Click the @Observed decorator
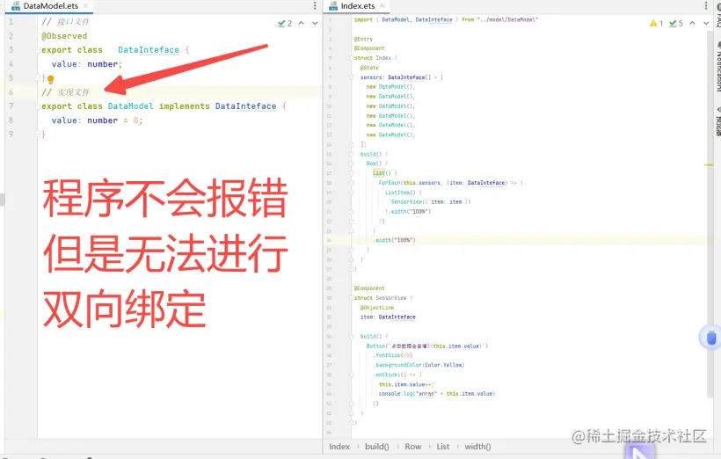 [64, 36]
